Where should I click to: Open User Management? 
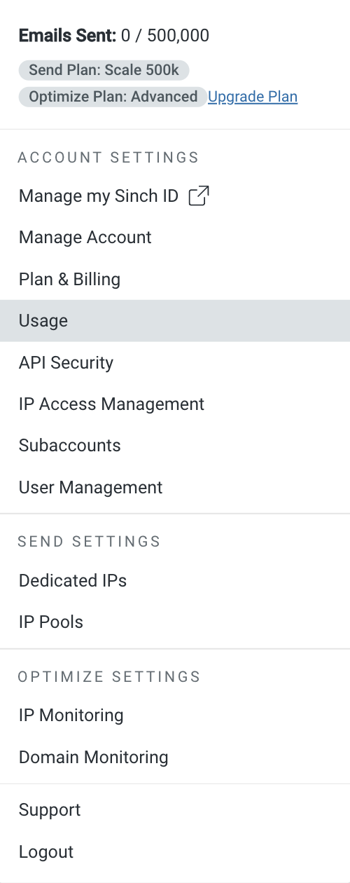pos(175,488)
